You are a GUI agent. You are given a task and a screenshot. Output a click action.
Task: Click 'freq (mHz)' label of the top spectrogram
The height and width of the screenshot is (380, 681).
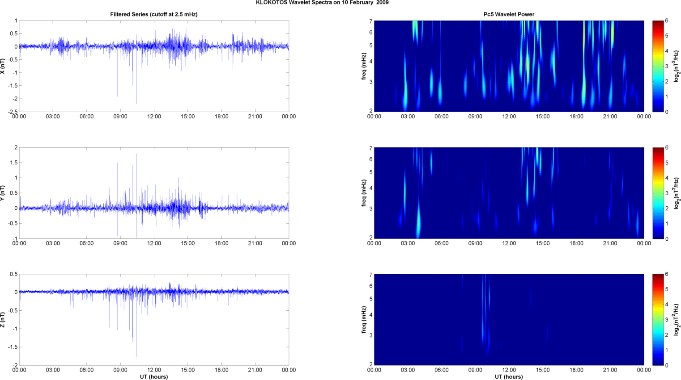click(364, 66)
